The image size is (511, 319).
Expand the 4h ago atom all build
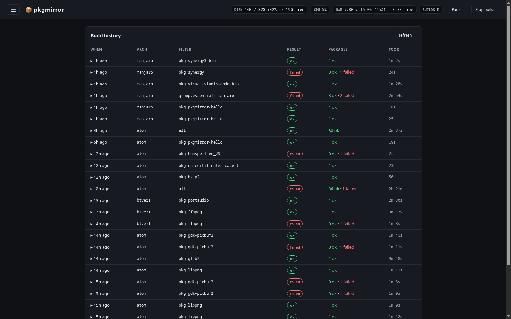253,130
